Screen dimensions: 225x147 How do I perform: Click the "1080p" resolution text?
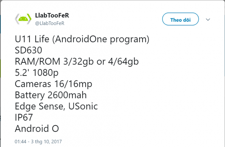(45, 73)
